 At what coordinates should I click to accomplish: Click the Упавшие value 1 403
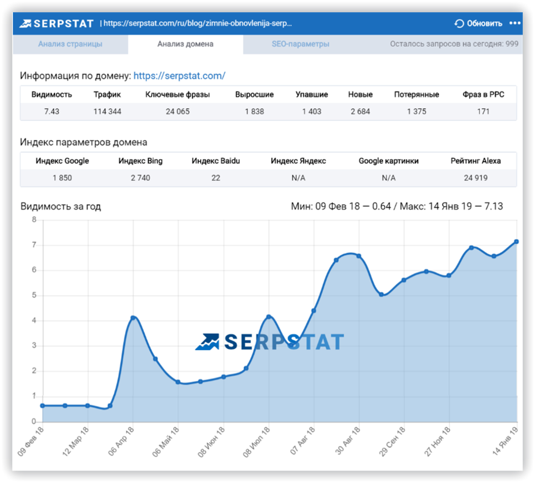312,111
